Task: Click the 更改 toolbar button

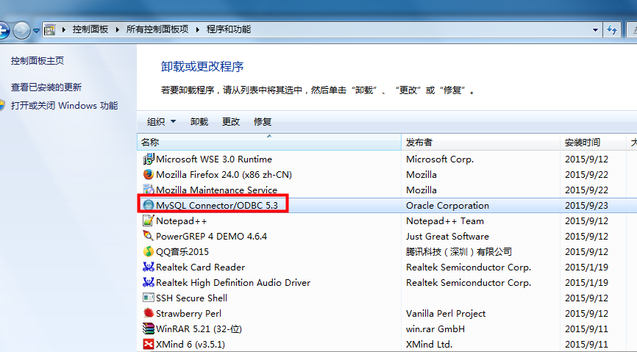Action: [x=231, y=121]
